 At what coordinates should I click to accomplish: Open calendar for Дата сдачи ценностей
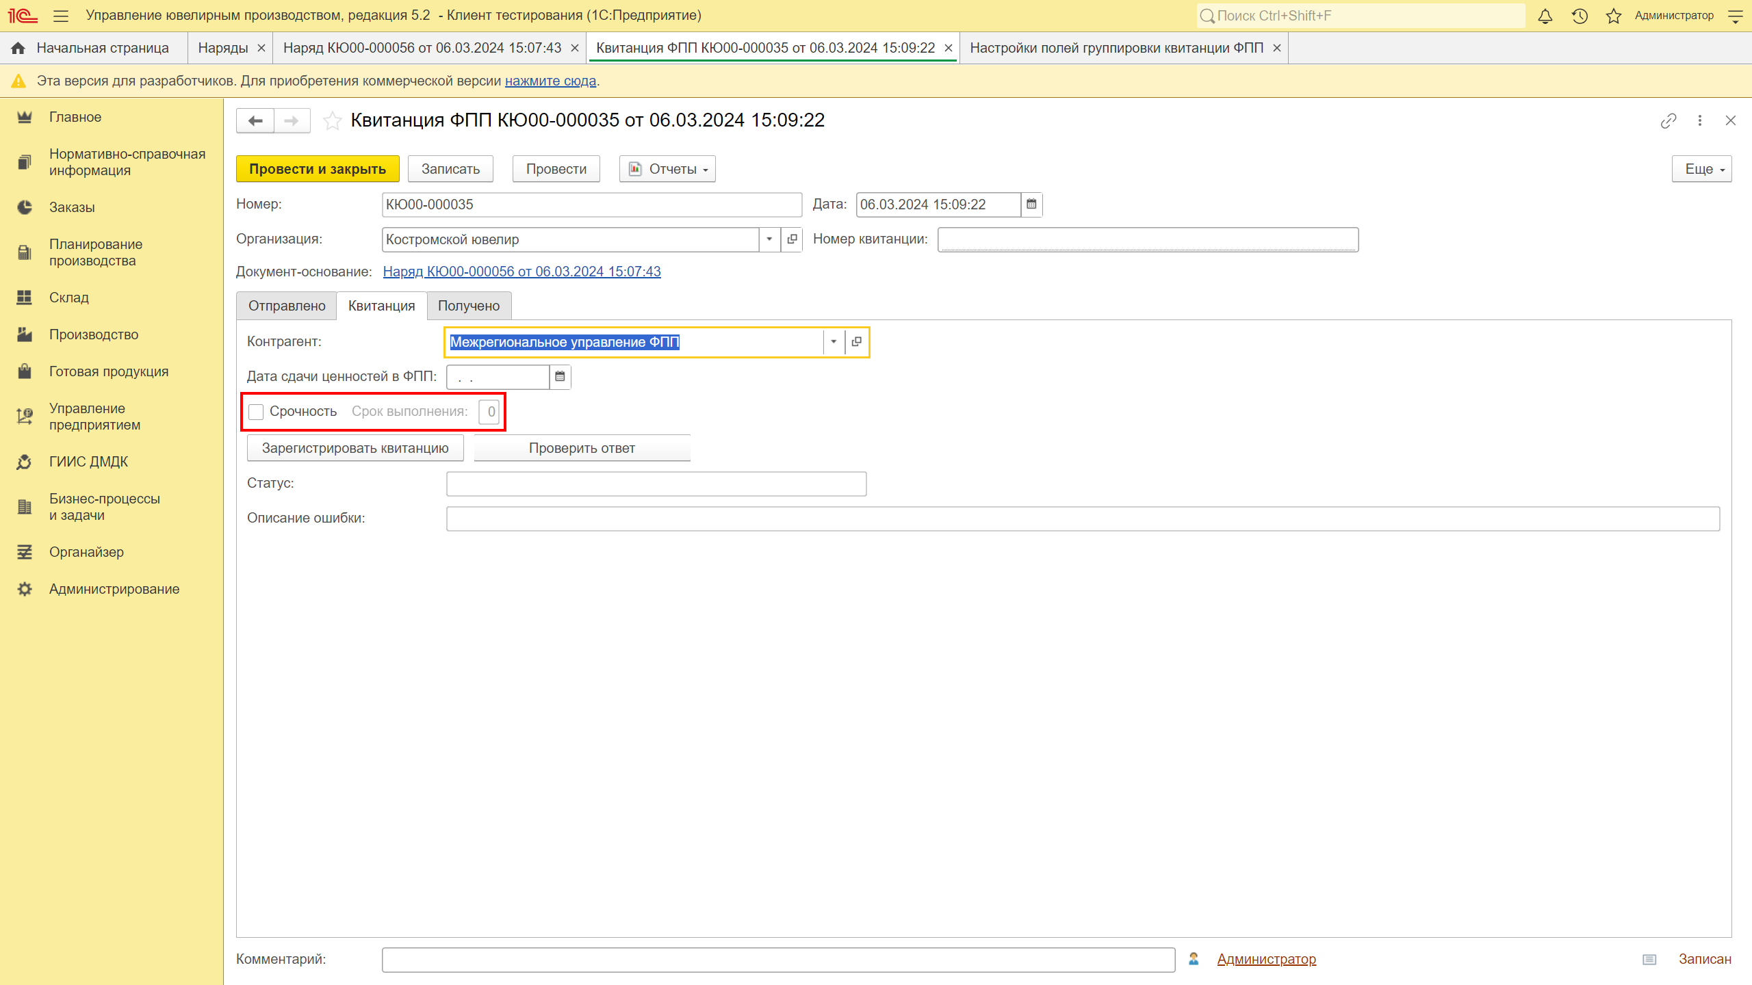point(560,377)
